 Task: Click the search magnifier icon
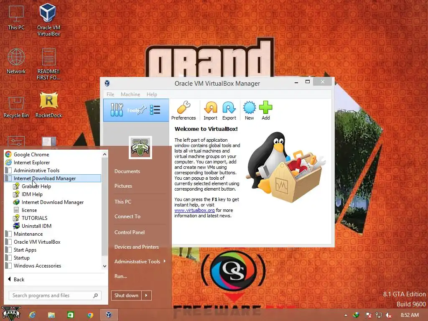pyautogui.click(x=96, y=296)
